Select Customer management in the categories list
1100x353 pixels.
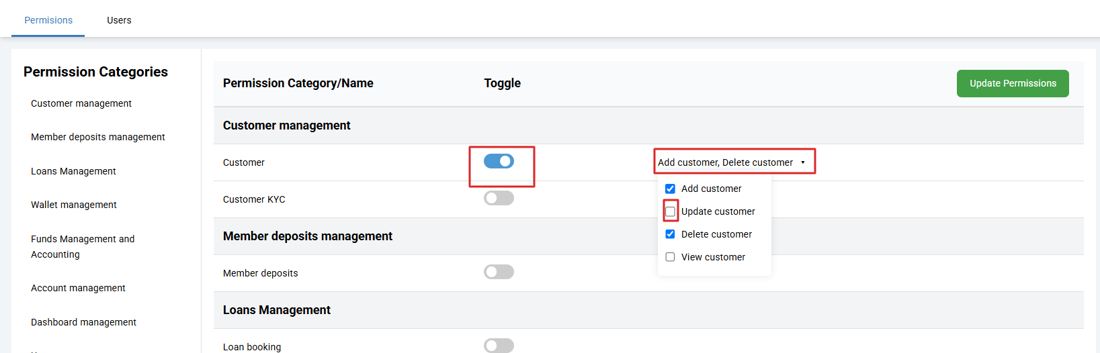(x=81, y=103)
